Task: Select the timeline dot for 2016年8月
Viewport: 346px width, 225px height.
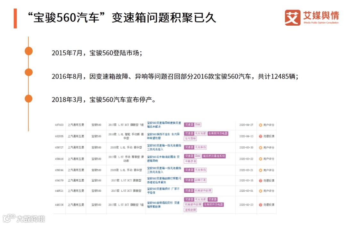Action: (x=29, y=72)
